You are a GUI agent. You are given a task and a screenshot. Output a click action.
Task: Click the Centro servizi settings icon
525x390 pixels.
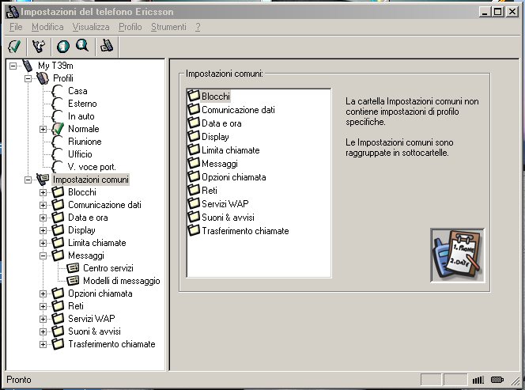pos(73,268)
